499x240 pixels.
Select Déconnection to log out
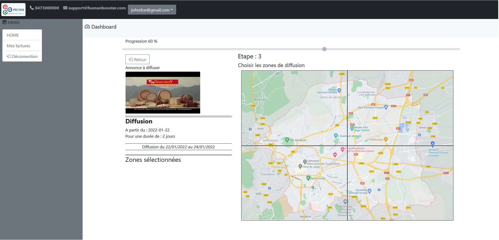point(22,56)
